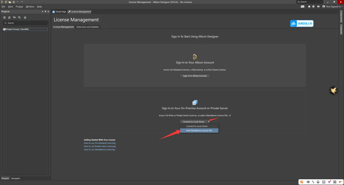
Task: Open a document via the folder icon
Action: [x=10, y=2]
